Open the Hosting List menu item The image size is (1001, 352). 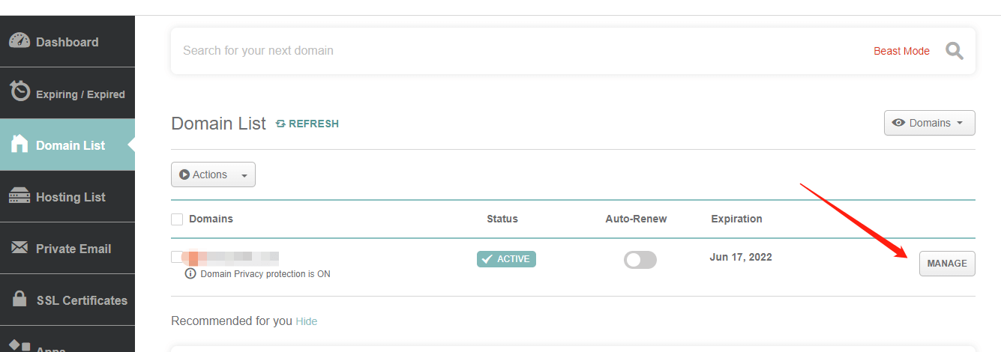(x=67, y=197)
